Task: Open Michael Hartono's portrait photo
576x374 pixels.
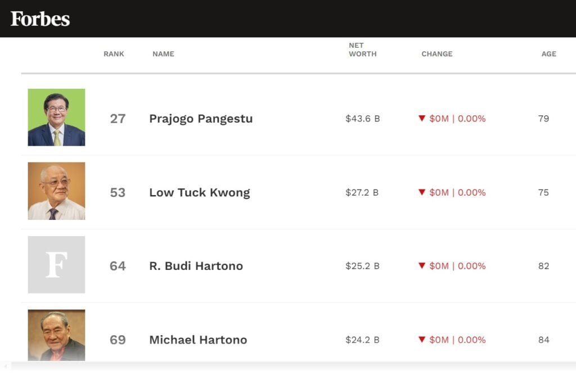Action: (x=56, y=335)
